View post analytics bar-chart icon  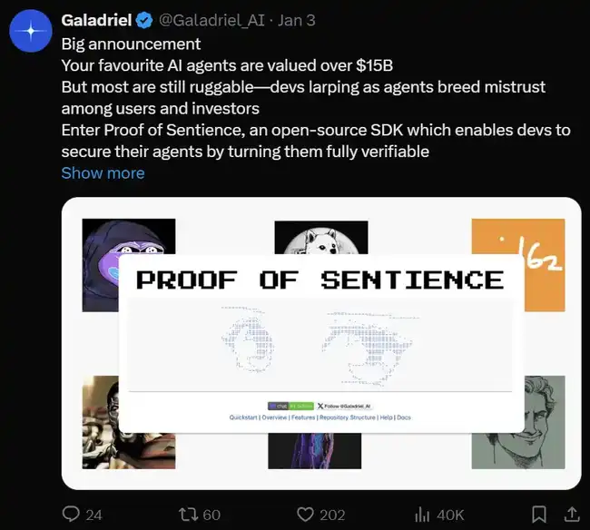(x=422, y=514)
